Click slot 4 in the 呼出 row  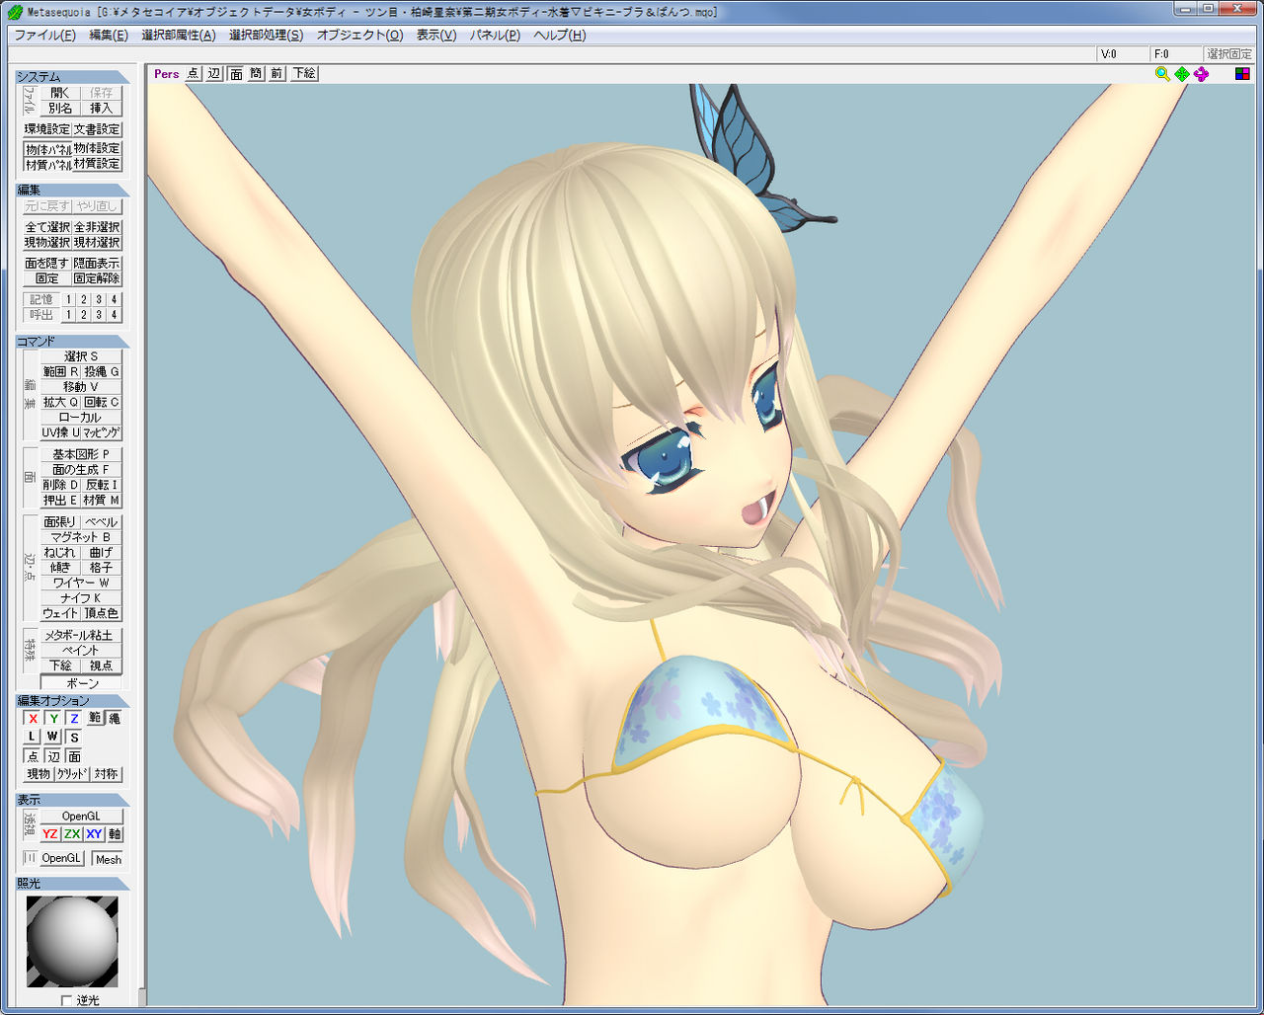114,316
